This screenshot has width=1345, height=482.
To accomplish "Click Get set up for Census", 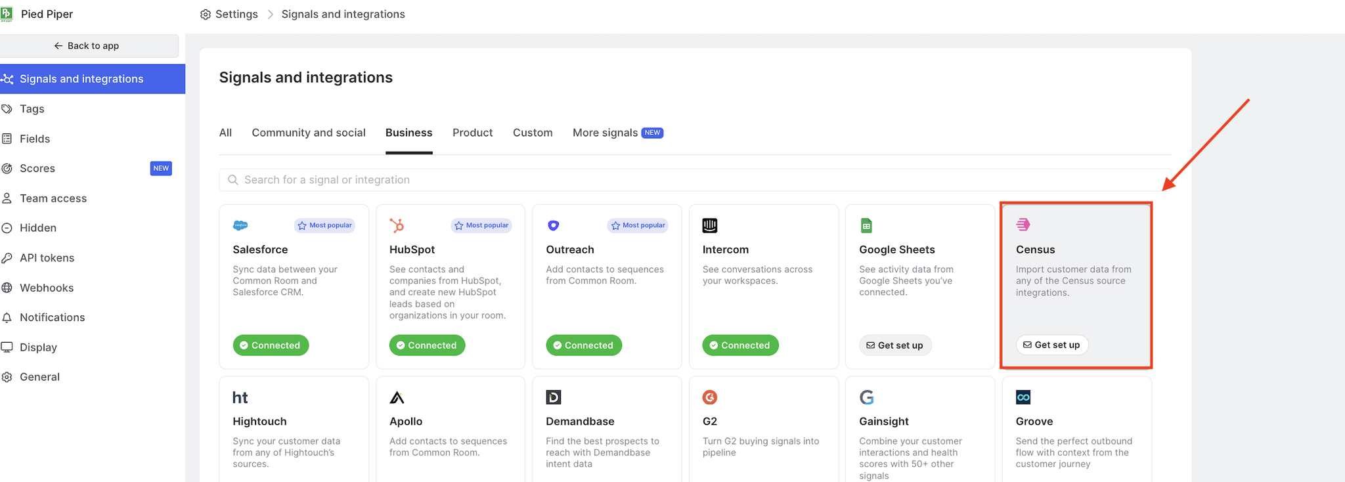I will pos(1052,345).
